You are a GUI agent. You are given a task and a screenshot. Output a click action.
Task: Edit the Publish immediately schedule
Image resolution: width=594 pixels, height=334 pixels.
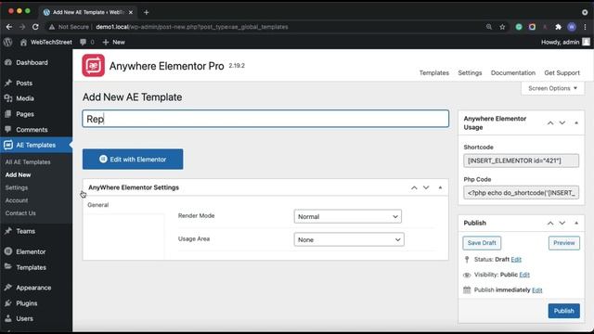click(x=536, y=290)
